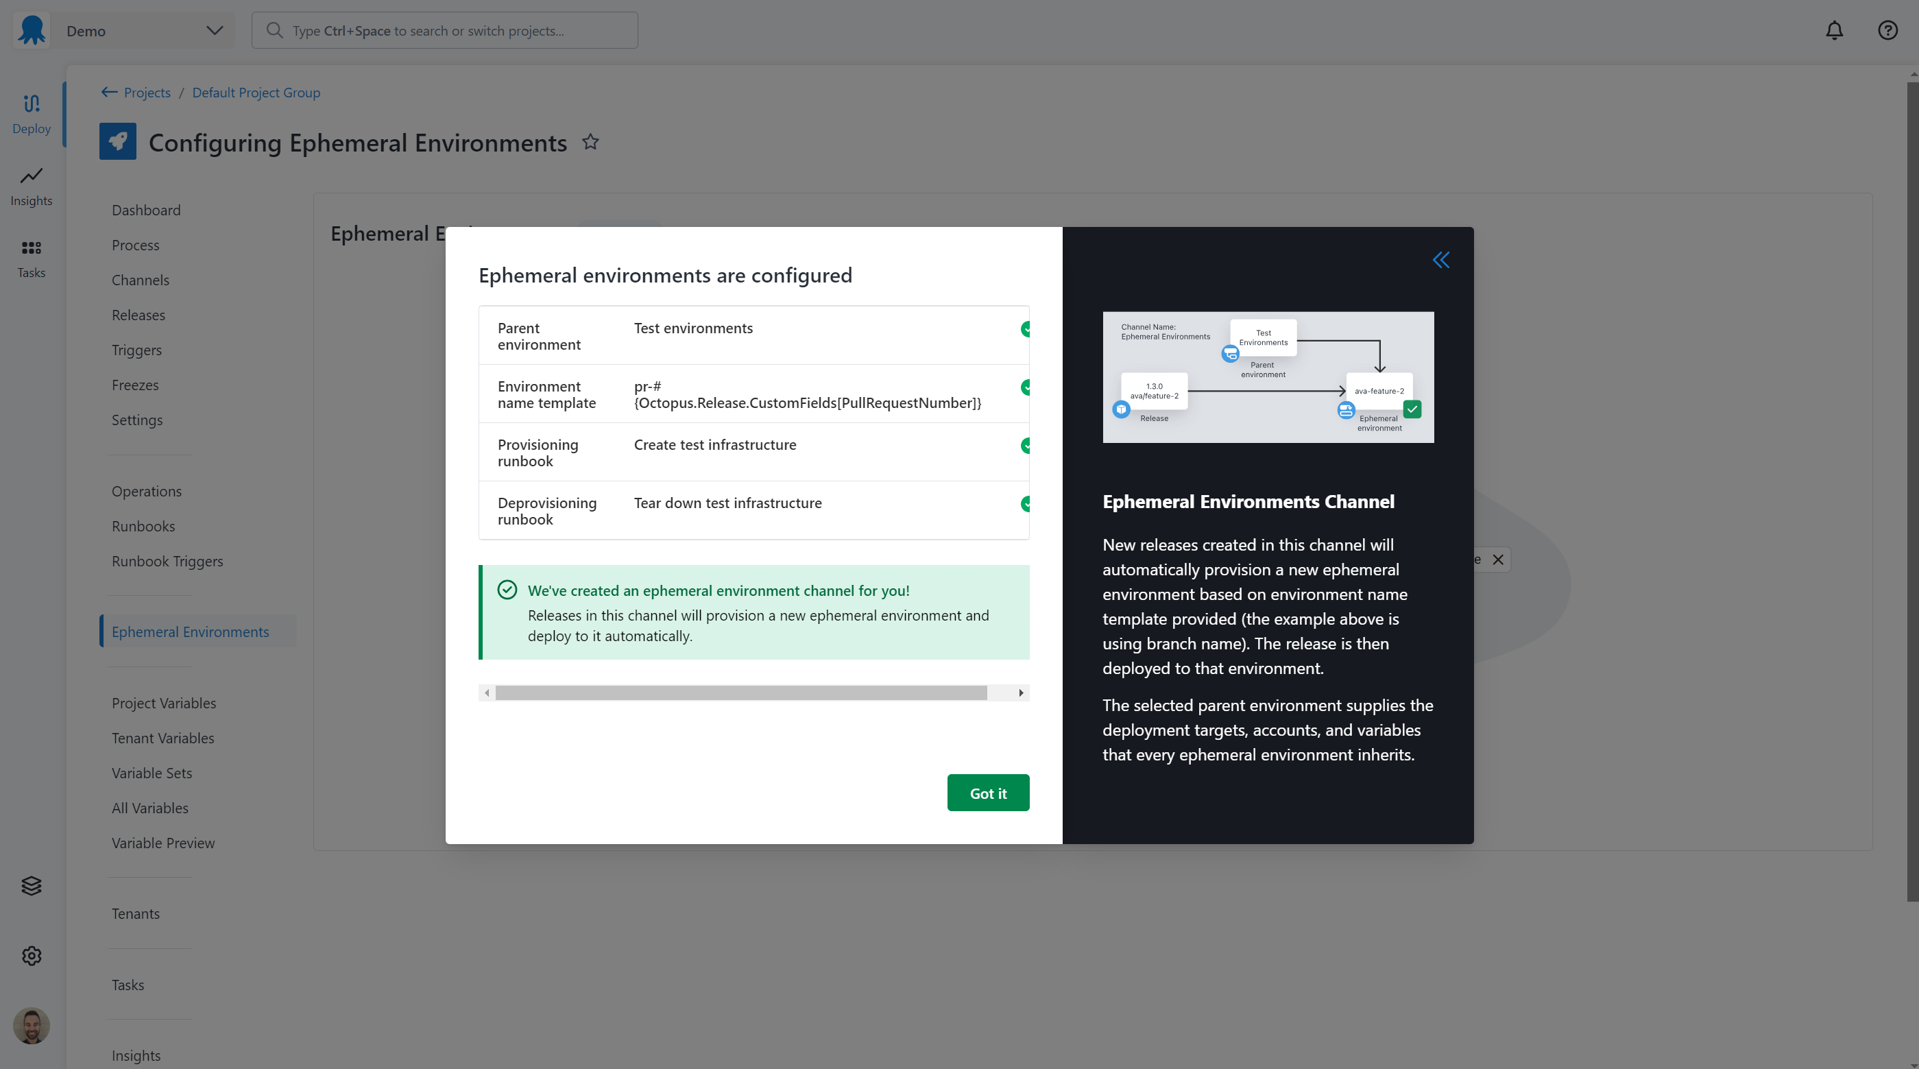Click the Provisioning runbook checkmark
The width and height of the screenshot is (1919, 1069).
click(1026, 446)
